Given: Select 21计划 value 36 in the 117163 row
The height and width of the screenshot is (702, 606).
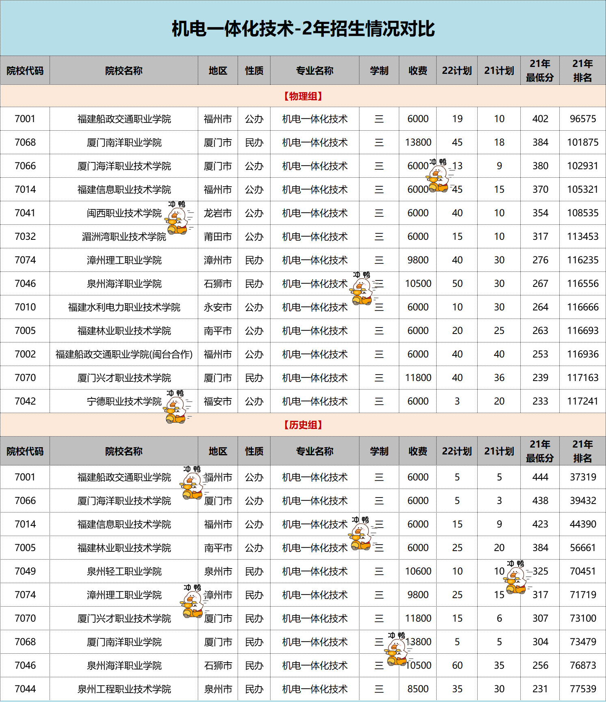Looking at the screenshot, I should [499, 378].
